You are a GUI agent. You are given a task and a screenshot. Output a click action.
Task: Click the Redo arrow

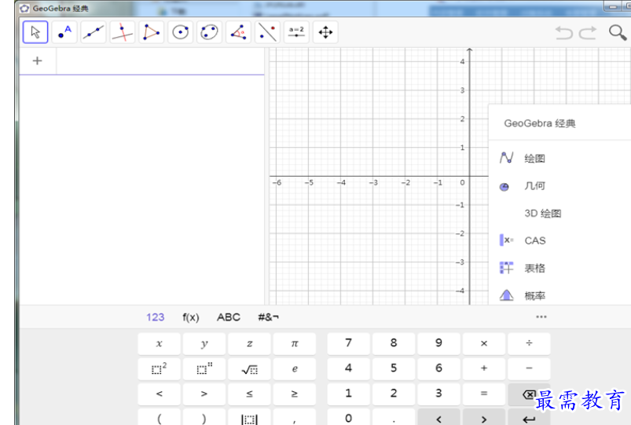(588, 32)
